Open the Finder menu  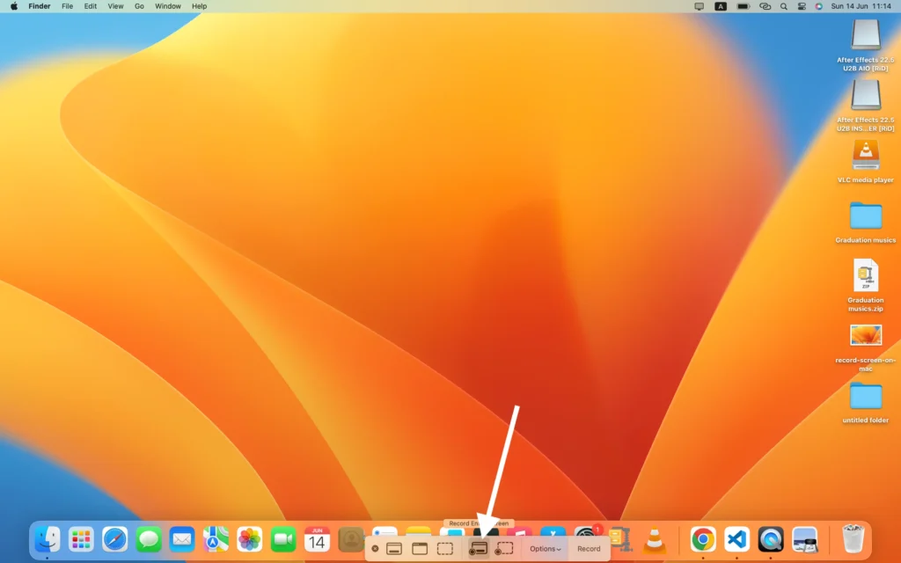[40, 6]
